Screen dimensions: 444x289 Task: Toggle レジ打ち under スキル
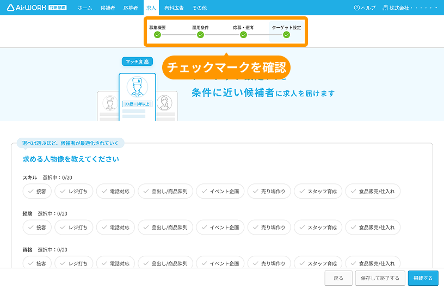[73, 191]
